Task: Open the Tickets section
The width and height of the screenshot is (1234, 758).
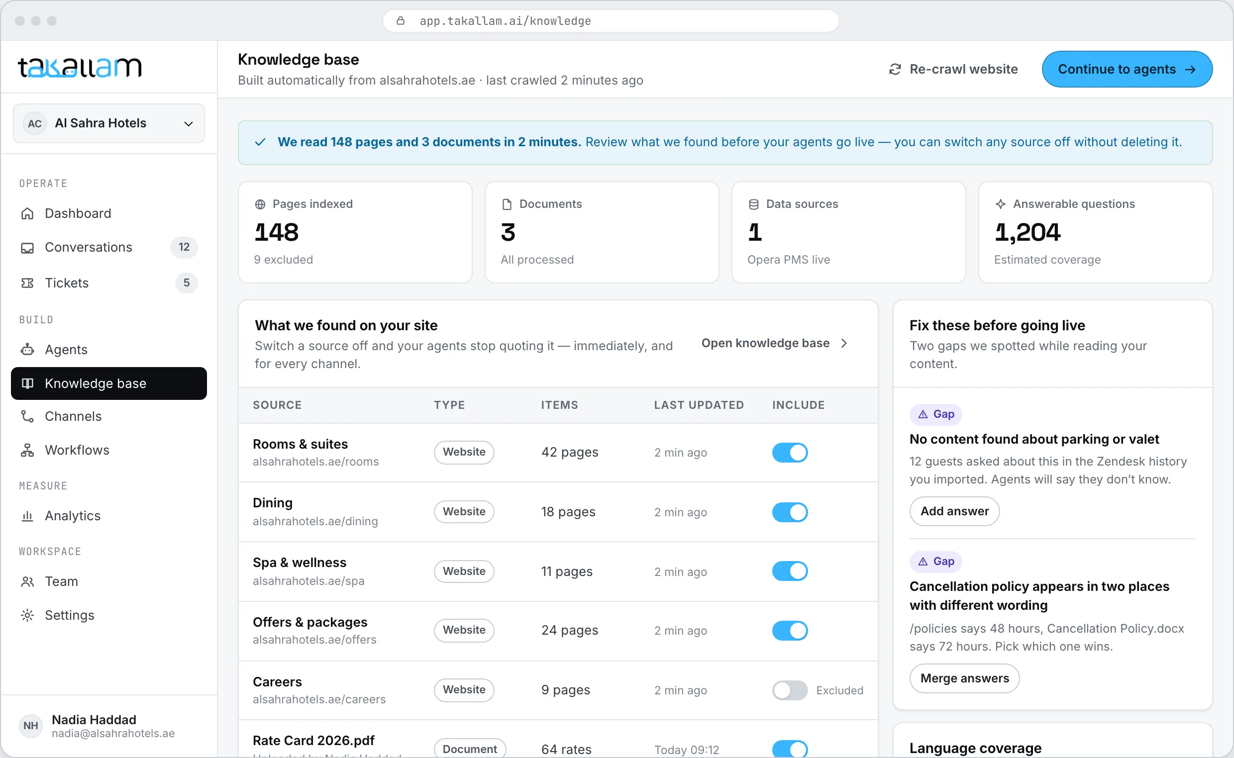Action: point(109,283)
